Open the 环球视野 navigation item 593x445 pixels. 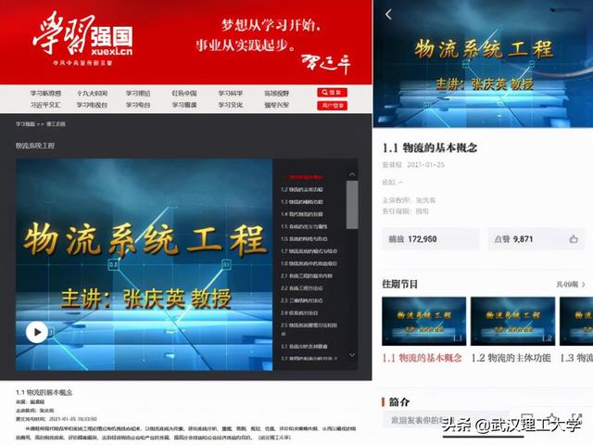tap(276, 93)
